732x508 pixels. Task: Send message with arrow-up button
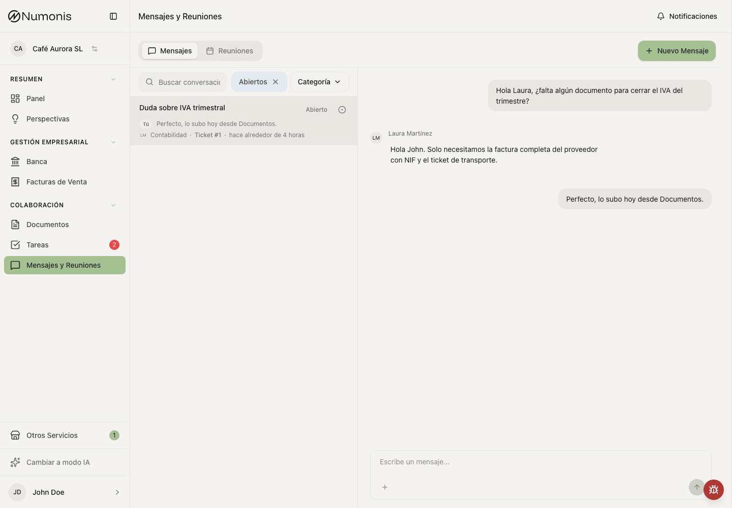point(697,487)
